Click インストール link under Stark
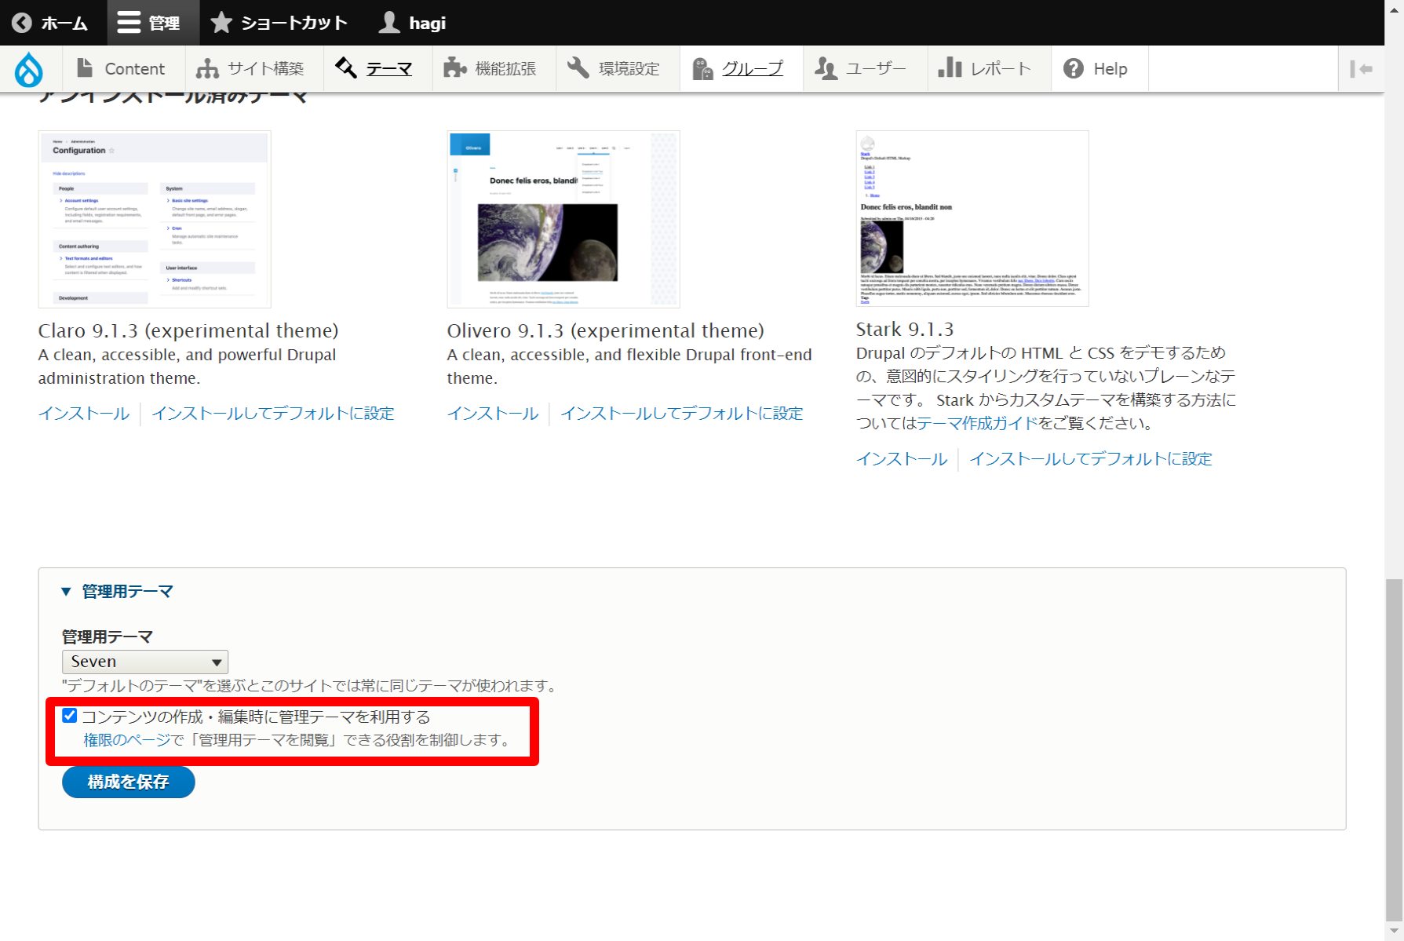 pyautogui.click(x=902, y=459)
